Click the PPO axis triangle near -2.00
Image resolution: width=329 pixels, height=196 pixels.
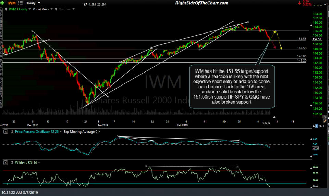(x=311, y=156)
